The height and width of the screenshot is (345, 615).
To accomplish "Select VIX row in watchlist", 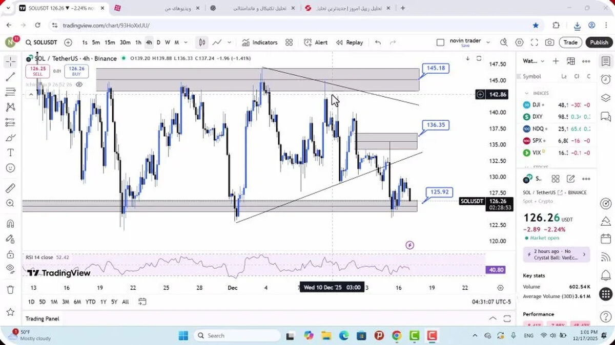I will pyautogui.click(x=557, y=153).
